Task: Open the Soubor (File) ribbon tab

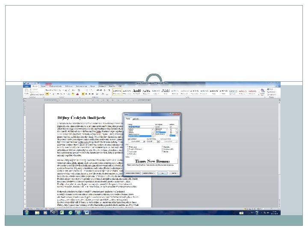Action: pos(27,86)
